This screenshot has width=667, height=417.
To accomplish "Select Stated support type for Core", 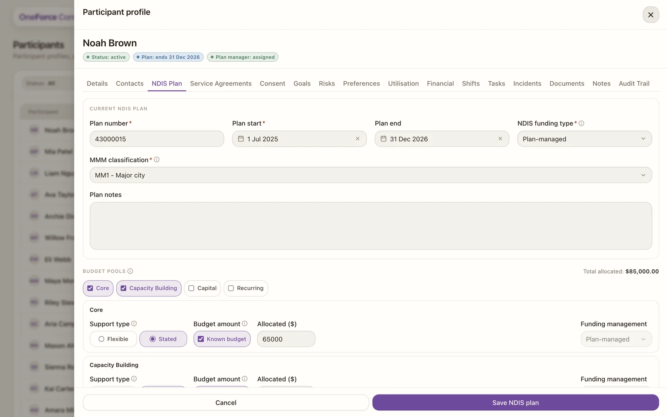I will (x=163, y=339).
